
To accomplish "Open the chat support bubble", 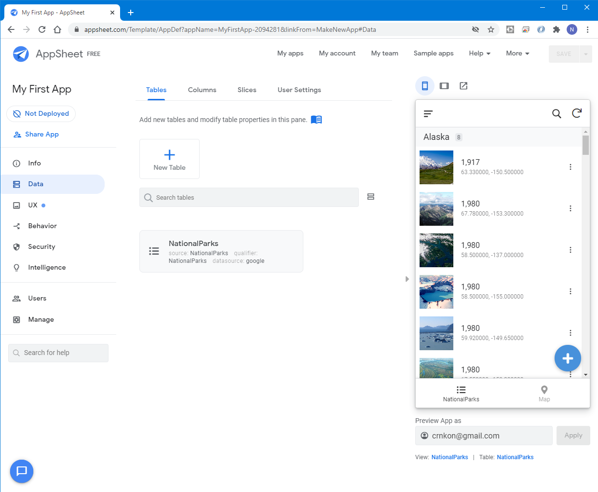I will coord(22,471).
